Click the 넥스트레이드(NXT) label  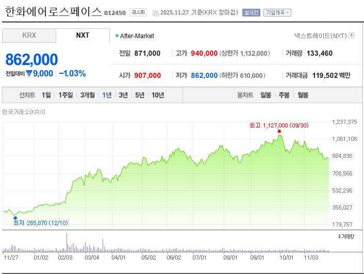[x=321, y=36]
